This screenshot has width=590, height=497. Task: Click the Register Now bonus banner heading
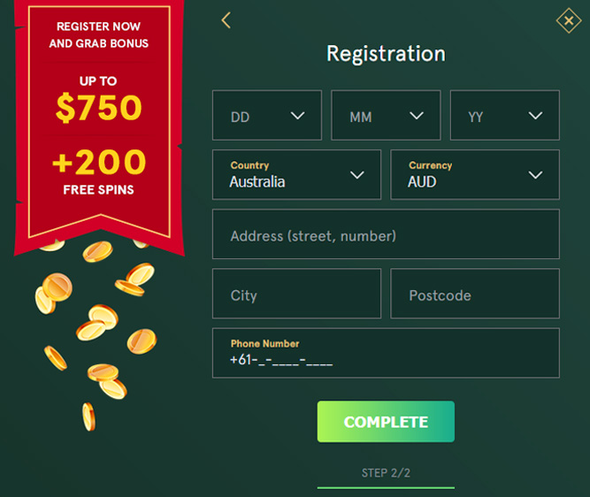pyautogui.click(x=98, y=35)
